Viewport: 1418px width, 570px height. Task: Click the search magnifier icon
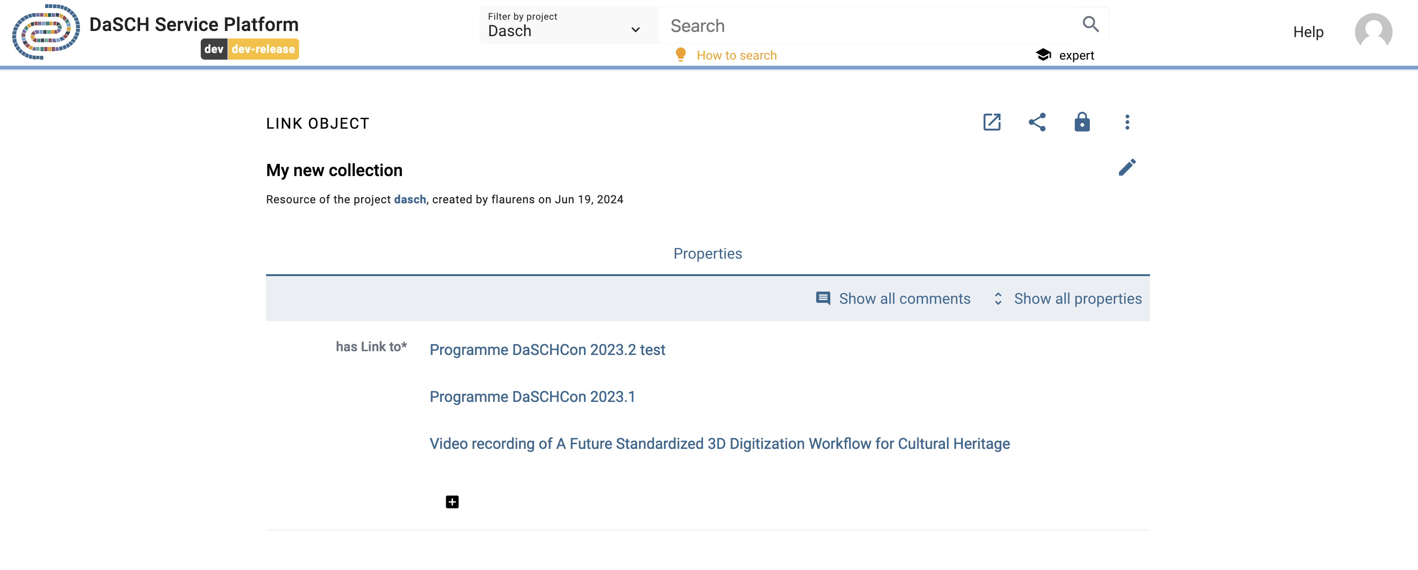click(x=1092, y=24)
